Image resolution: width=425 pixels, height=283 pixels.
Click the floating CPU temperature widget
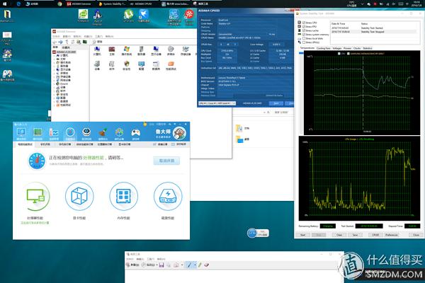coord(258,233)
